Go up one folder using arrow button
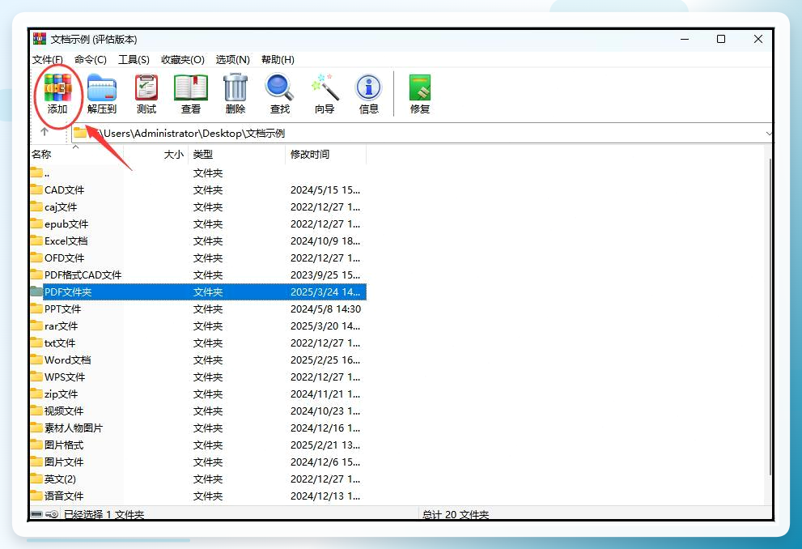The height and width of the screenshot is (549, 802). [x=45, y=132]
